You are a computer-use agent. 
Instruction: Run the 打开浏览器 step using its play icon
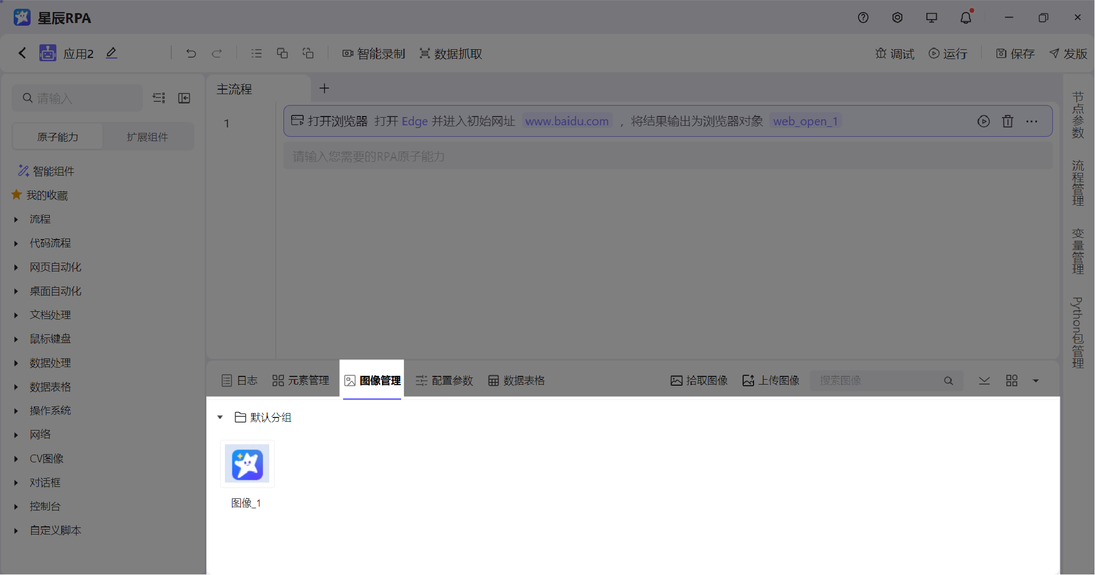click(984, 121)
